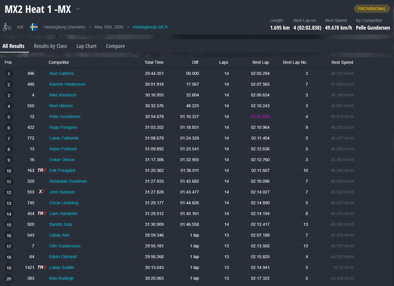Click position 1 circle badge
Screen dimensions: 394x286
click(x=9, y=74)
